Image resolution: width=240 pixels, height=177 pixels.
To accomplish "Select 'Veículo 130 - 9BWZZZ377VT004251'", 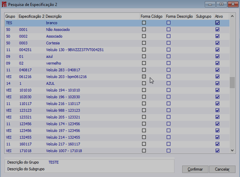I will (117, 50).
